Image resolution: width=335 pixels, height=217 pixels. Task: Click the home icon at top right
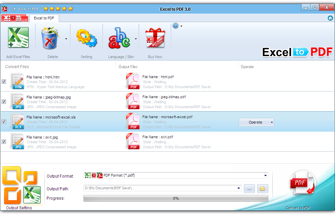[330, 18]
